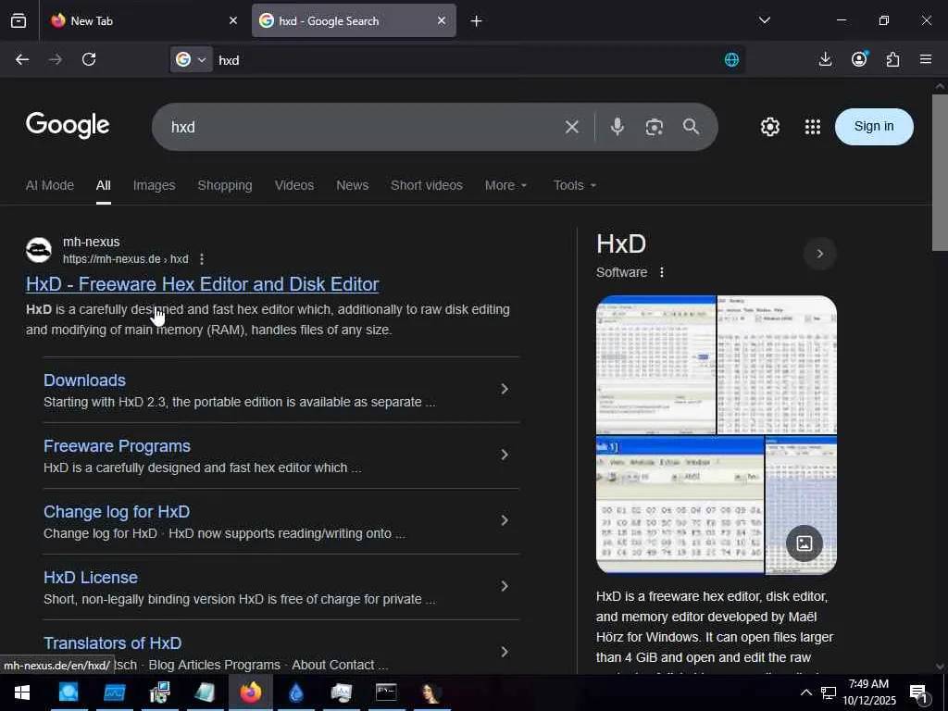948x711 pixels.
Task: Start voice search with microphone icon
Action: [x=617, y=127]
